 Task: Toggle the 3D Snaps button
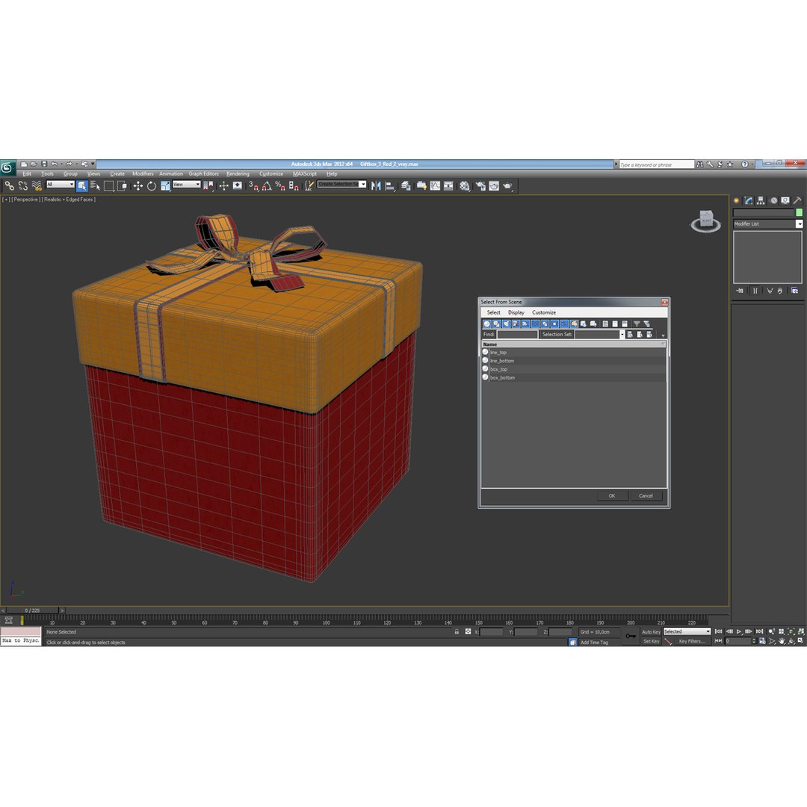pyautogui.click(x=254, y=186)
